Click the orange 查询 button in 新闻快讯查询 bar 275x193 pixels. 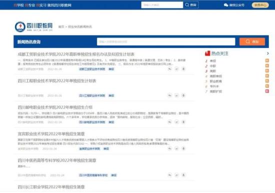click(x=252, y=41)
